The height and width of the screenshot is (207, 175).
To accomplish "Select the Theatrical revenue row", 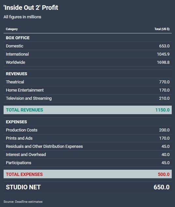I will [x=87, y=82].
